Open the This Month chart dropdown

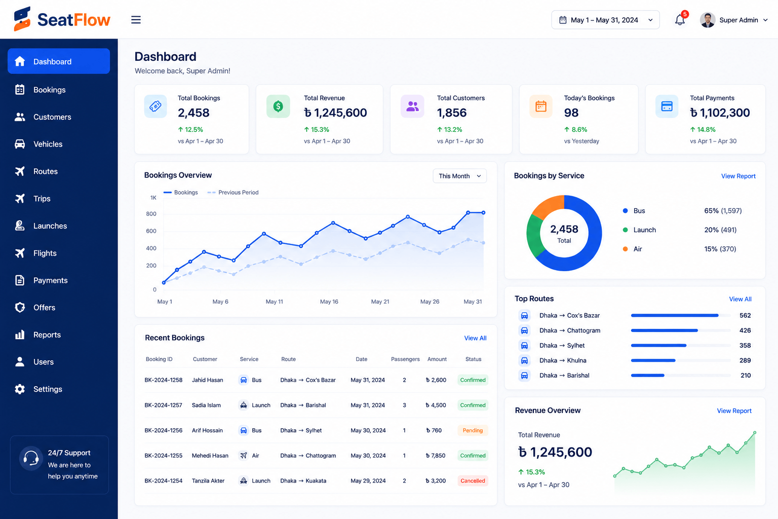pos(459,176)
